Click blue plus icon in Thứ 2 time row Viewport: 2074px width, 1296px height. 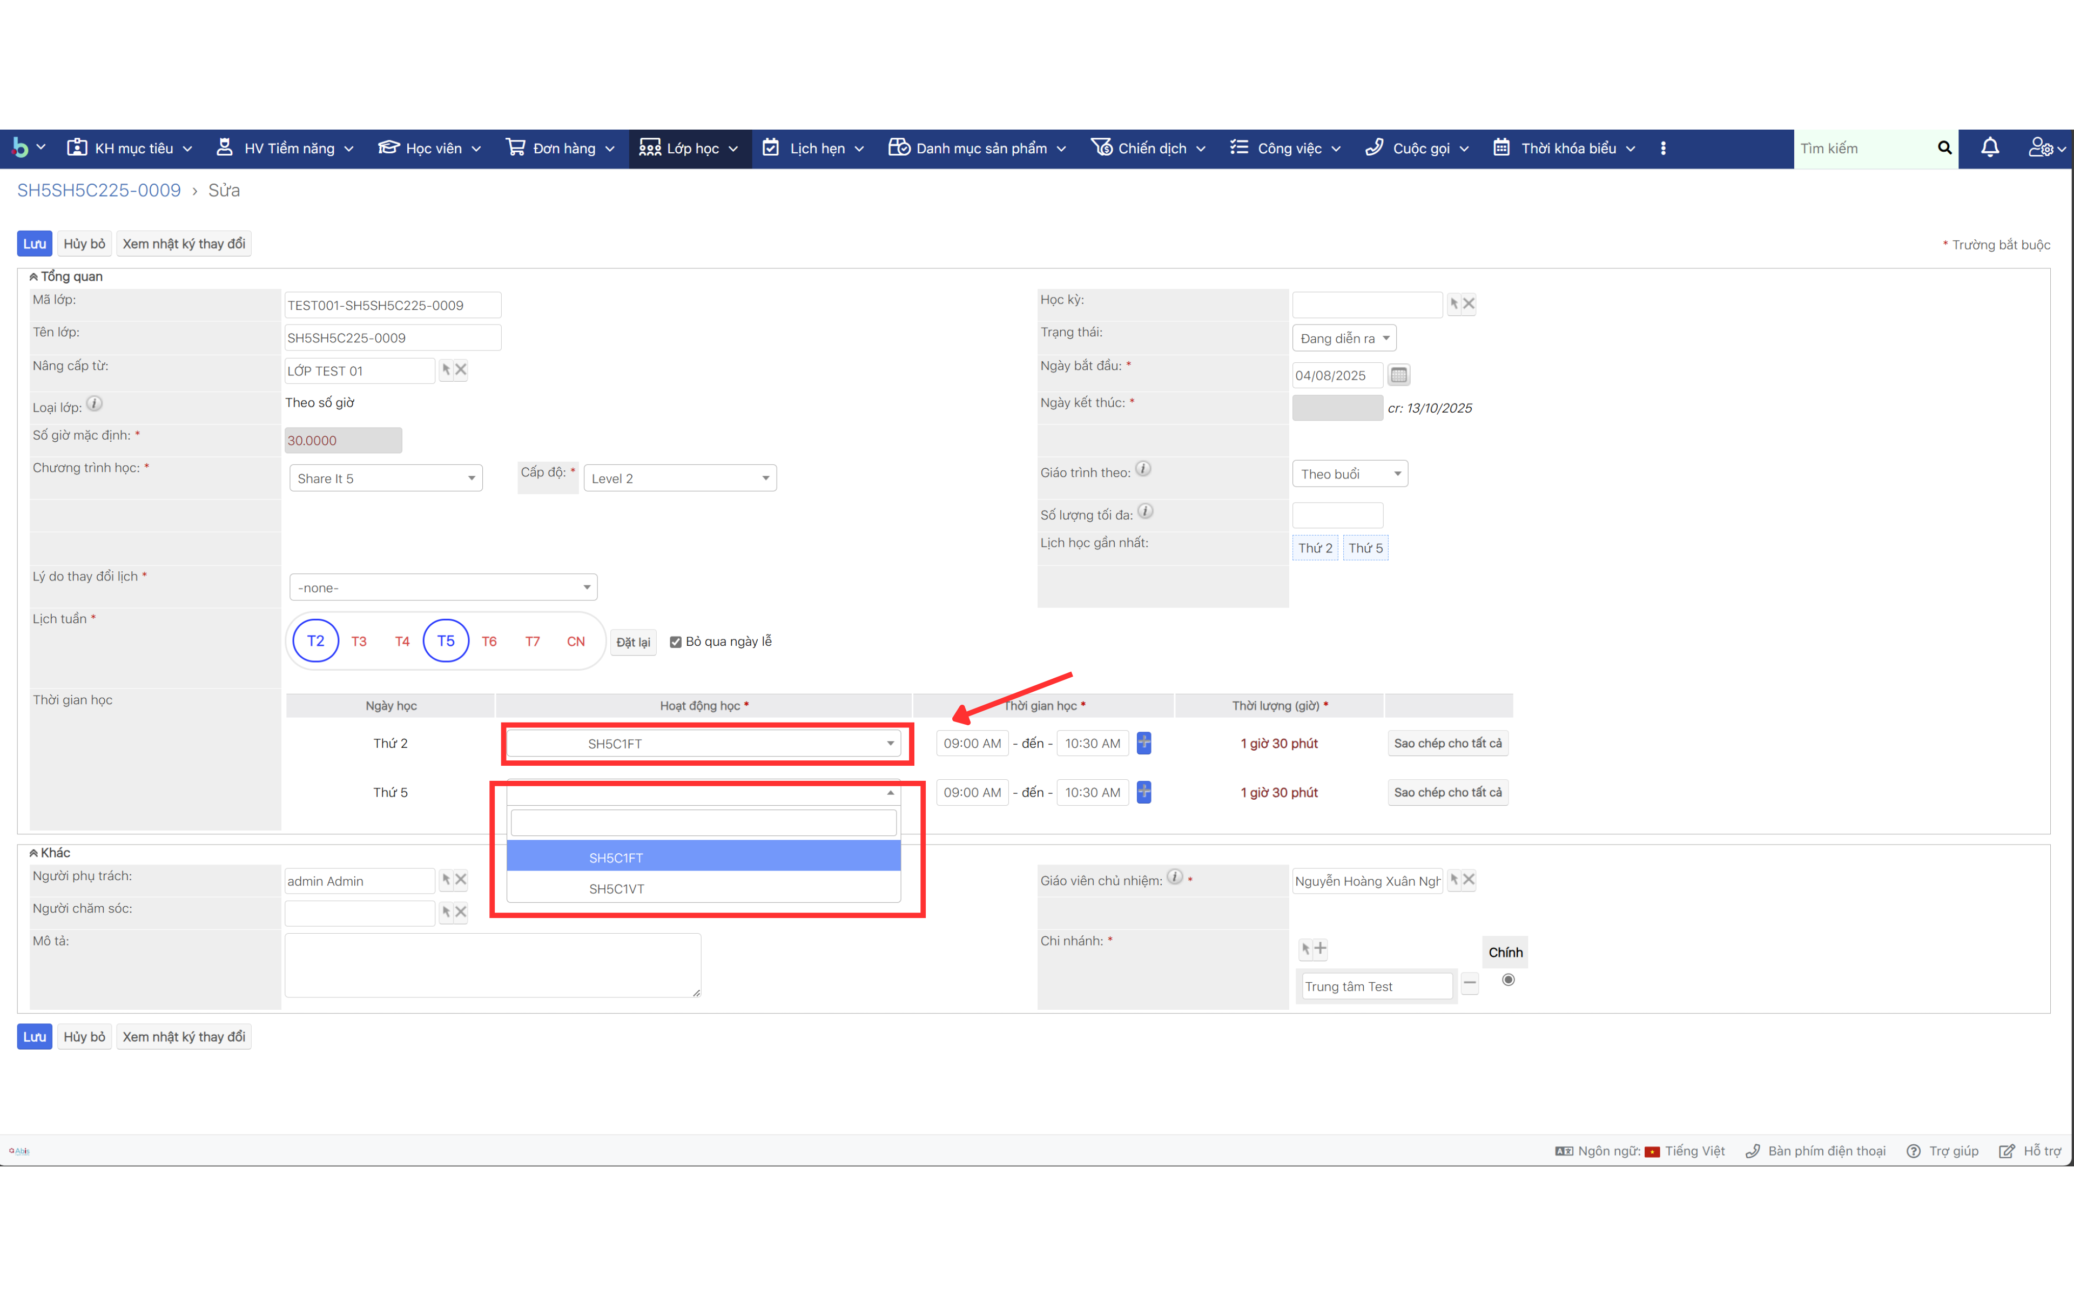pos(1144,743)
